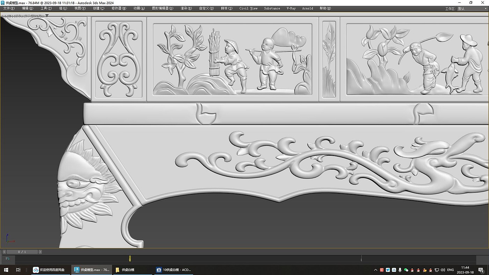The image size is (489, 275).
Task: Open the 创建(C) menu
Action: [98, 8]
